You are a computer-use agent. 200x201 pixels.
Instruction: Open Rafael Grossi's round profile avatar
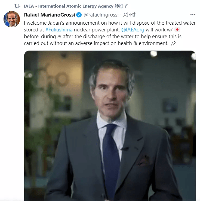coord(12,19)
